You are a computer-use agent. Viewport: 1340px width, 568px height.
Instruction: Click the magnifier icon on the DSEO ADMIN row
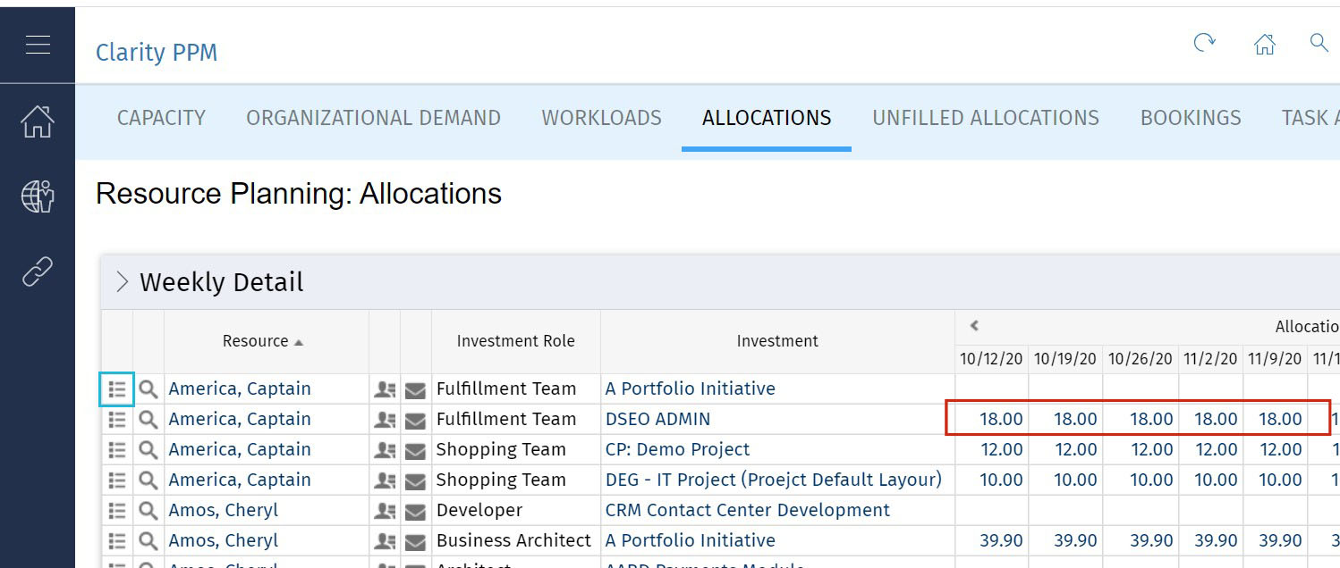click(148, 419)
